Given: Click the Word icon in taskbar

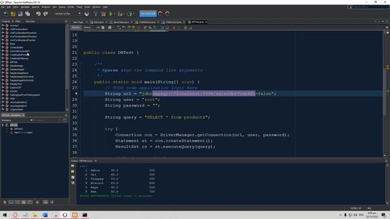Looking at the screenshot, I should pyautogui.click(x=45, y=215).
